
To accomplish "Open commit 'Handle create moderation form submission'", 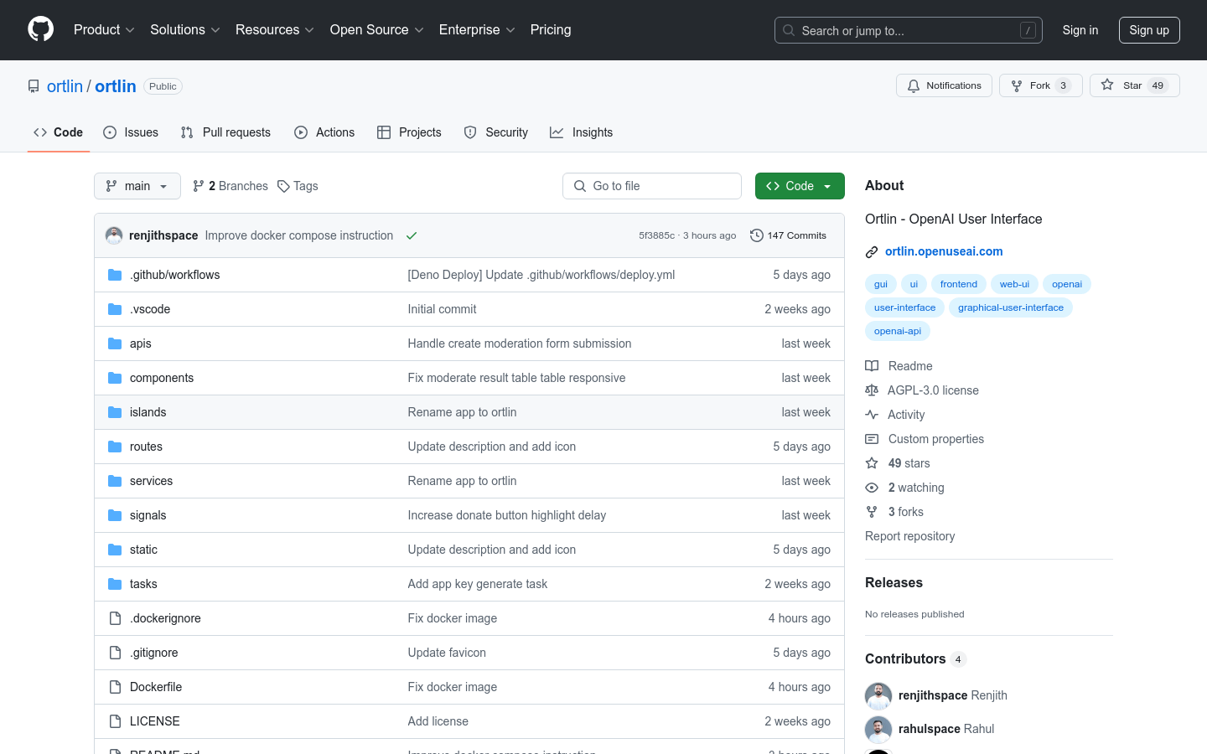I will (x=520, y=343).
